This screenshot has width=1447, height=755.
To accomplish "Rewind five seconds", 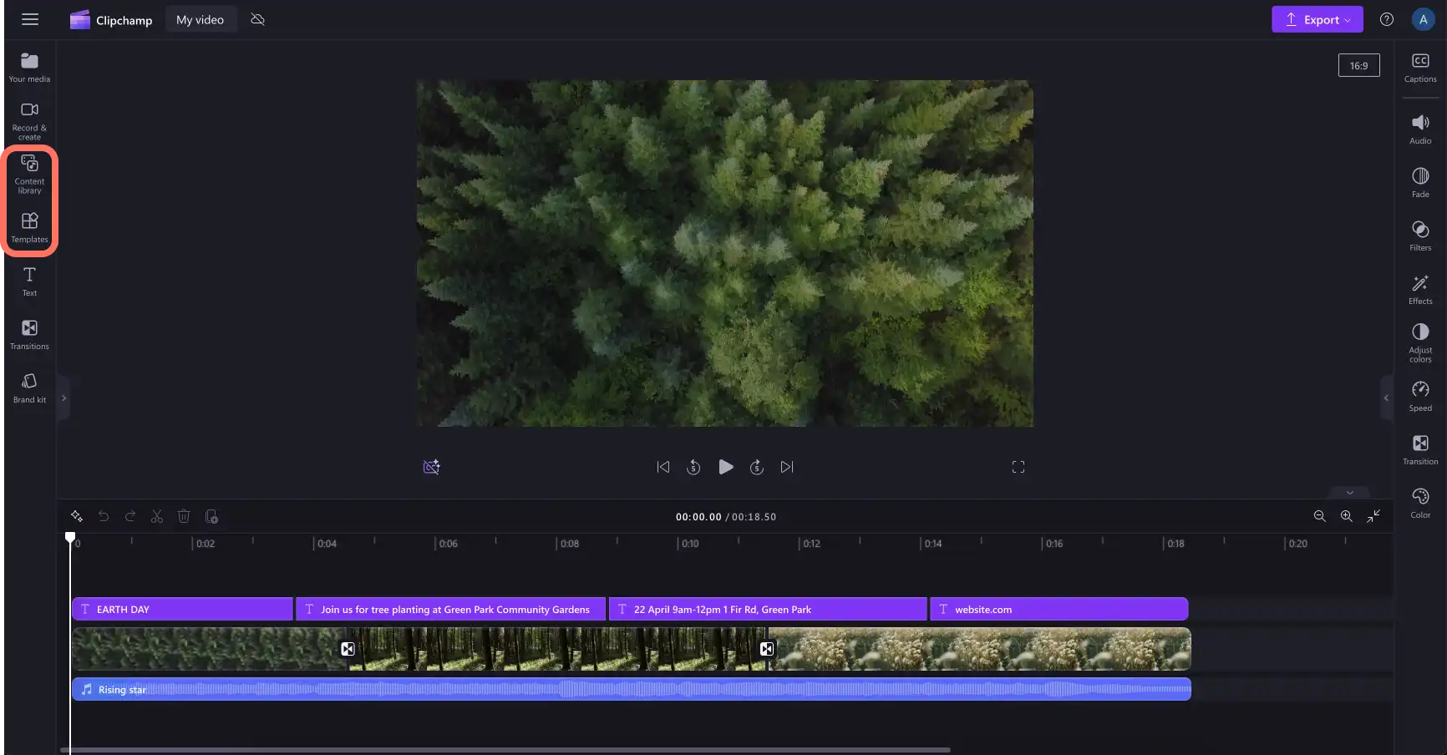I will tap(693, 467).
